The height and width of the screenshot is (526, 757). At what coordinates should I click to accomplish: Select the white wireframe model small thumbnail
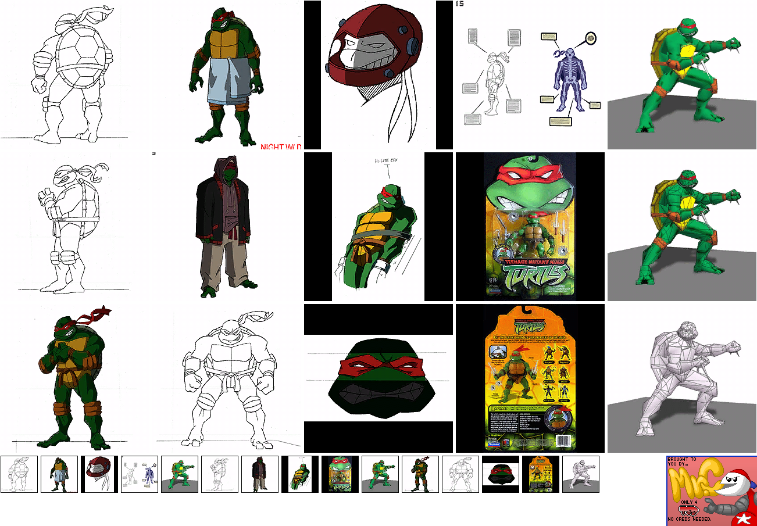[581, 474]
